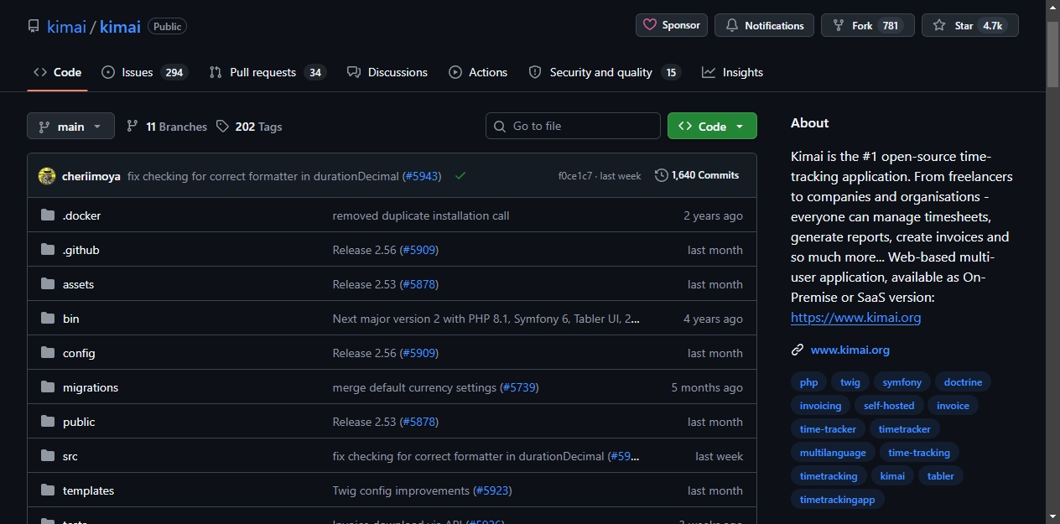Select the timetrackingapp topic tag

pos(837,500)
